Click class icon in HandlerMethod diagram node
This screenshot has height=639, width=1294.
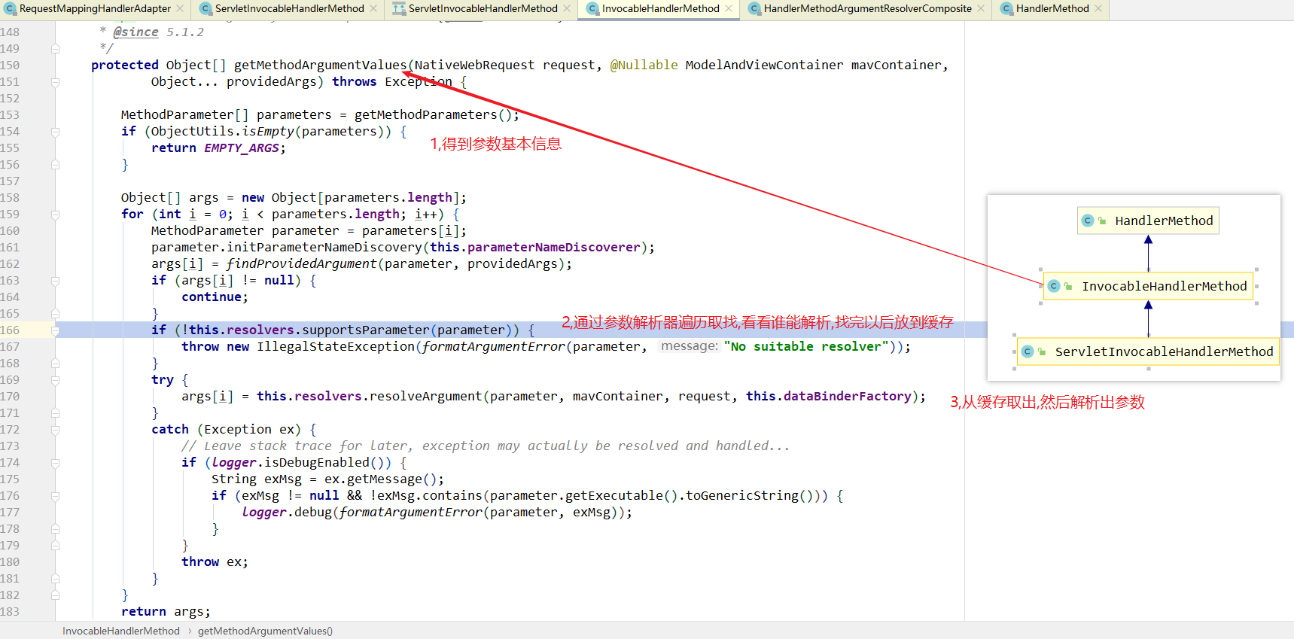click(x=1088, y=221)
